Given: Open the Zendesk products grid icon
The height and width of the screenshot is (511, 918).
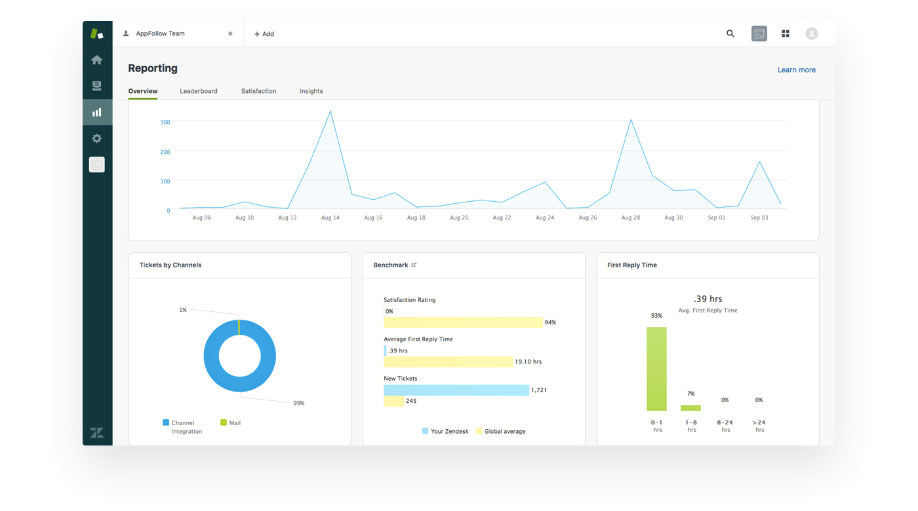Looking at the screenshot, I should [x=786, y=34].
